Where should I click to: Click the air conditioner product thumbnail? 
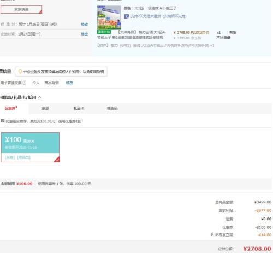109,17
